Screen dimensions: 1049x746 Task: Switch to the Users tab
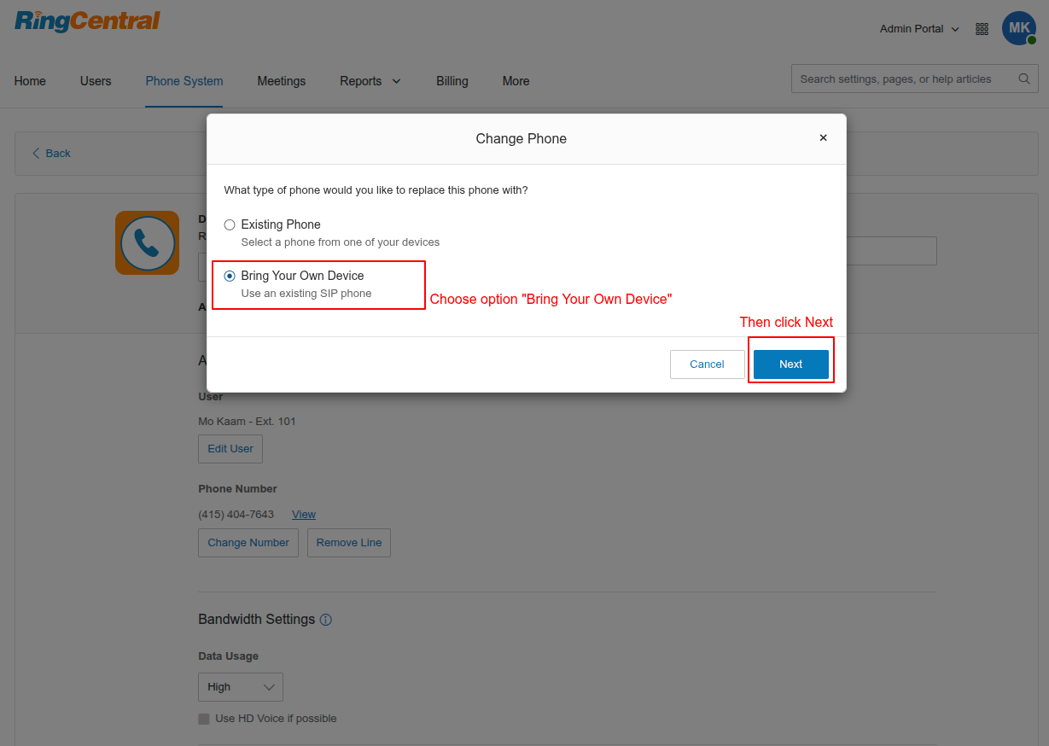(x=96, y=81)
